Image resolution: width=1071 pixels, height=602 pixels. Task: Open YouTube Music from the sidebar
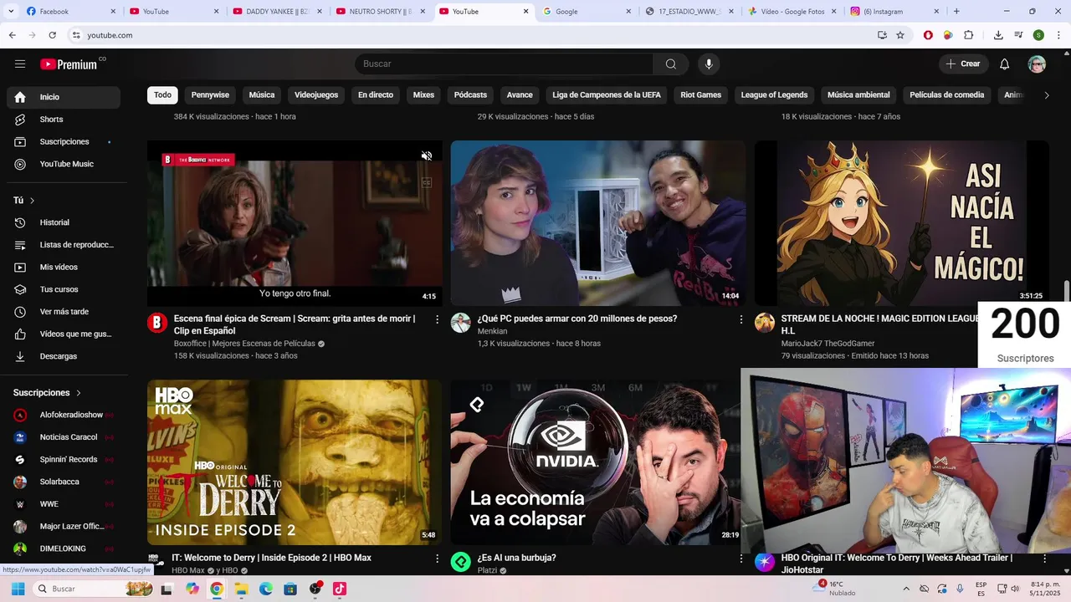(64, 164)
